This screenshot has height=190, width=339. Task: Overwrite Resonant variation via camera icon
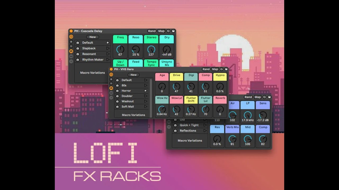coord(78,54)
